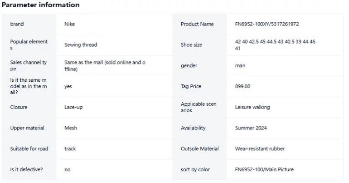Image resolution: width=349 pixels, height=183 pixels.
Task: Click the track value in Suitable for road
Action: coord(70,148)
